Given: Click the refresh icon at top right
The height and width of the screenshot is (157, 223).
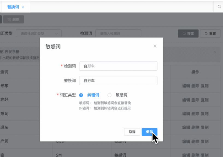Looking at the screenshot, I should 219,7.
